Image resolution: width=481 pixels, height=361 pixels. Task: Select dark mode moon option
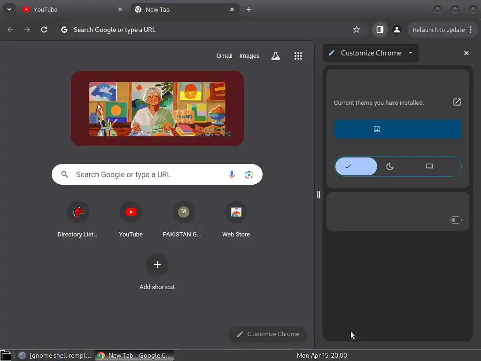389,166
